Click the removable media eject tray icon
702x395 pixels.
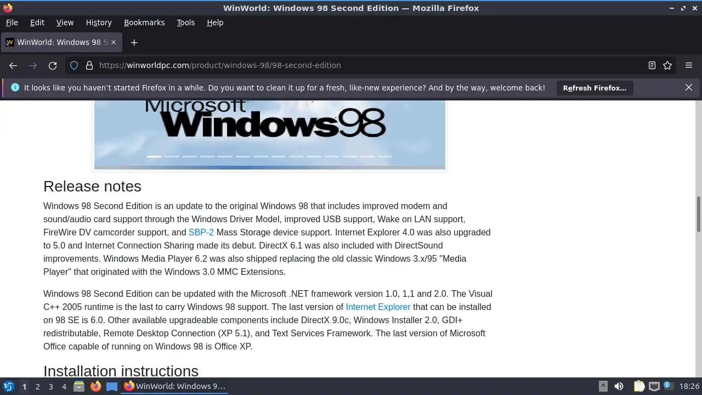pos(603,386)
